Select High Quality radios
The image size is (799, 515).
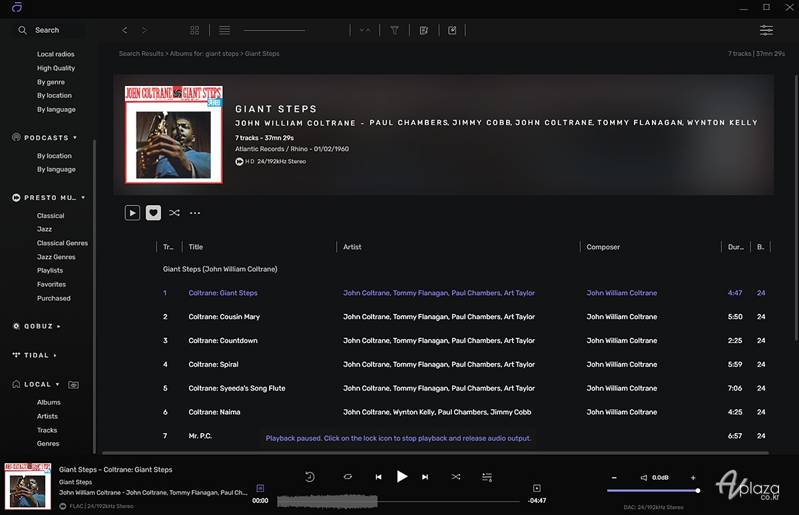click(x=56, y=68)
